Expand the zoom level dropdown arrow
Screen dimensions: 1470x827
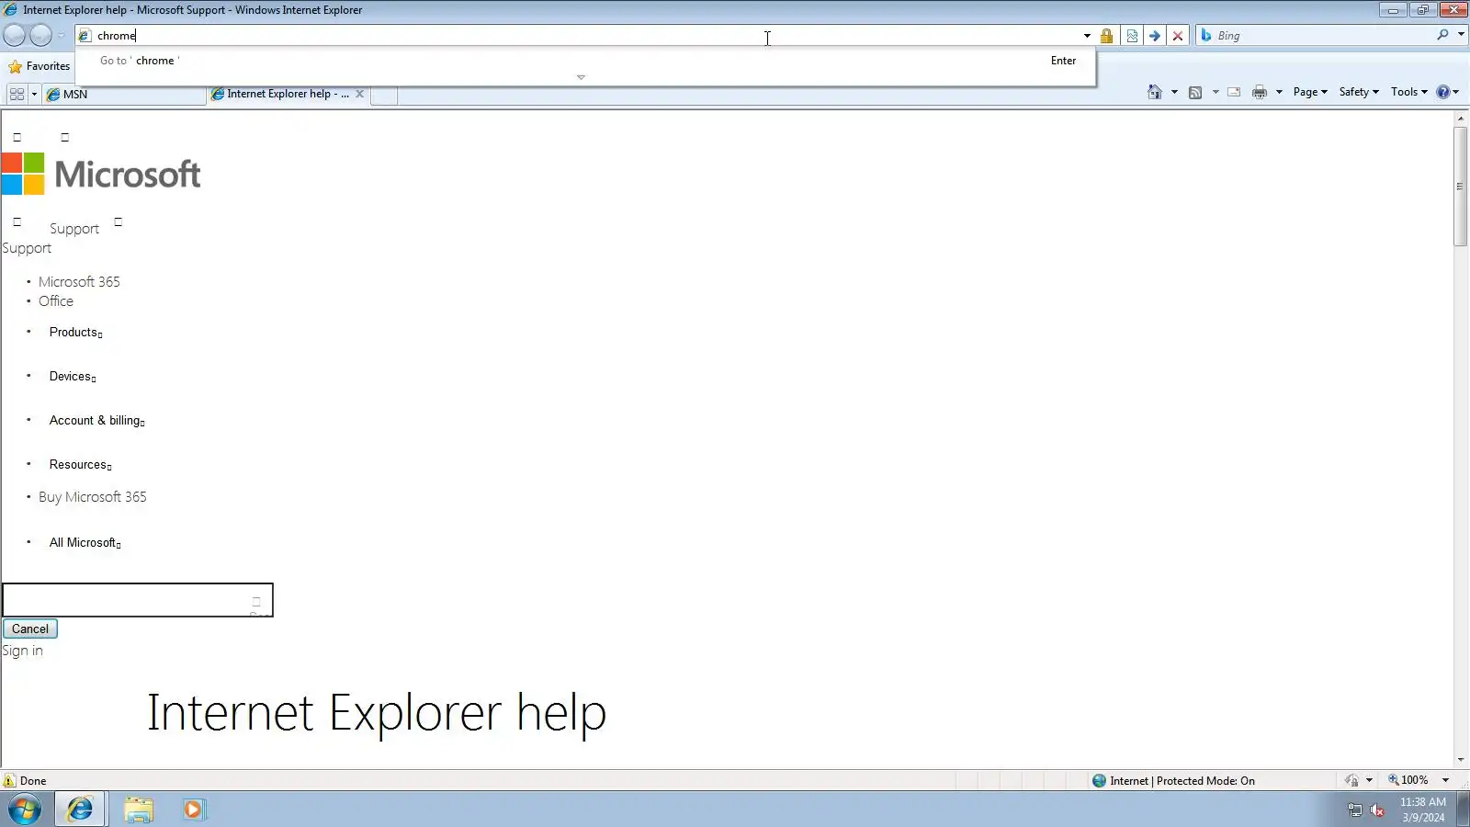point(1445,781)
